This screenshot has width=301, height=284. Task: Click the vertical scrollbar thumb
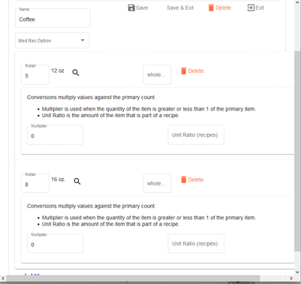(x=297, y=152)
